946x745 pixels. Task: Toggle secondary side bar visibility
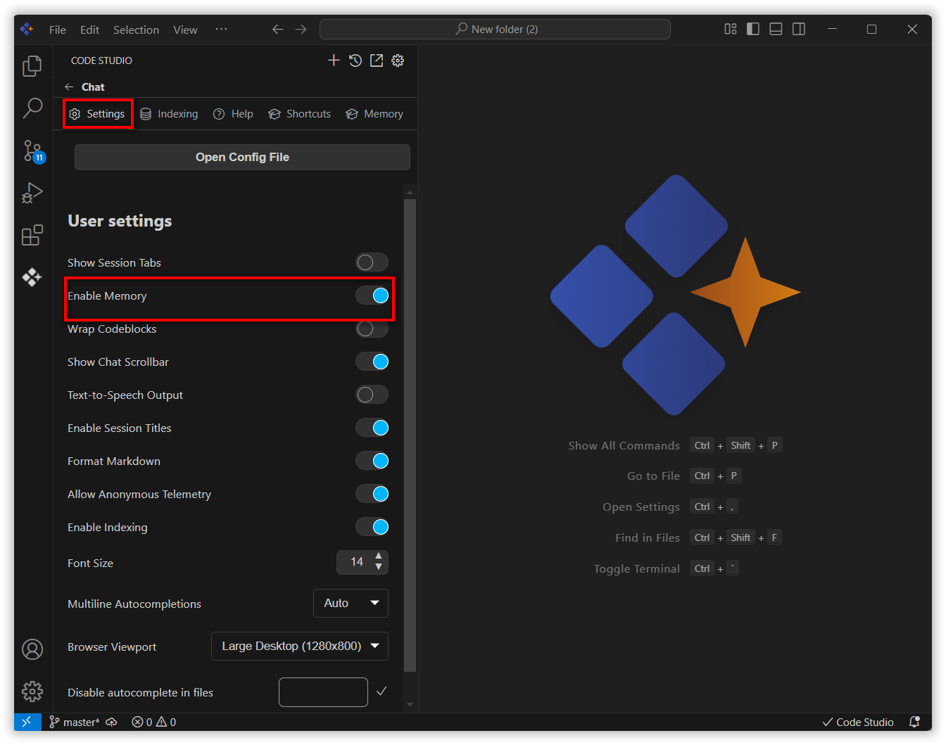(799, 29)
